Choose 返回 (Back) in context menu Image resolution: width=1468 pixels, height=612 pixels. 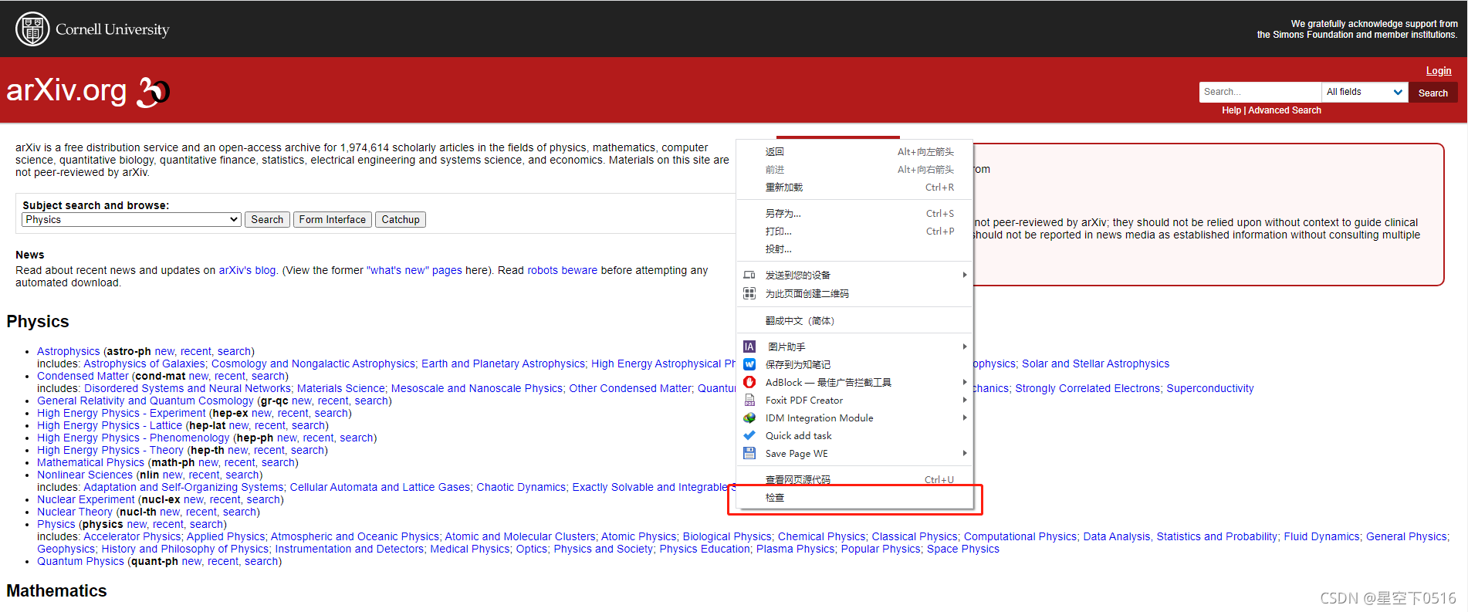tap(854, 152)
